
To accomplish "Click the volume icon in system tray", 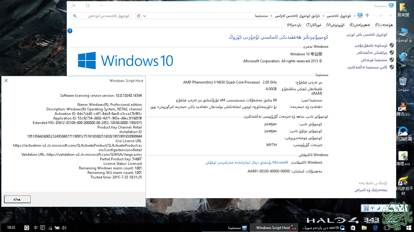I will 64,228.
